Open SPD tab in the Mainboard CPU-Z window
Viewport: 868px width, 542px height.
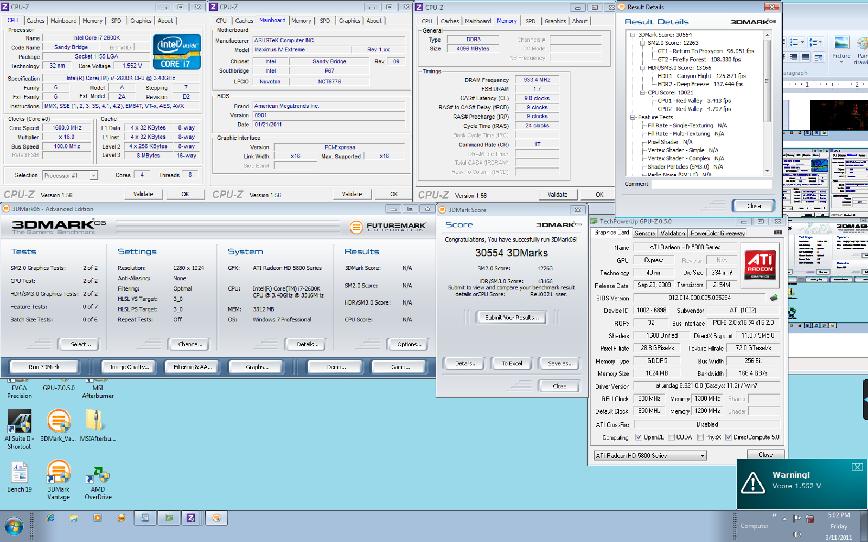click(324, 21)
